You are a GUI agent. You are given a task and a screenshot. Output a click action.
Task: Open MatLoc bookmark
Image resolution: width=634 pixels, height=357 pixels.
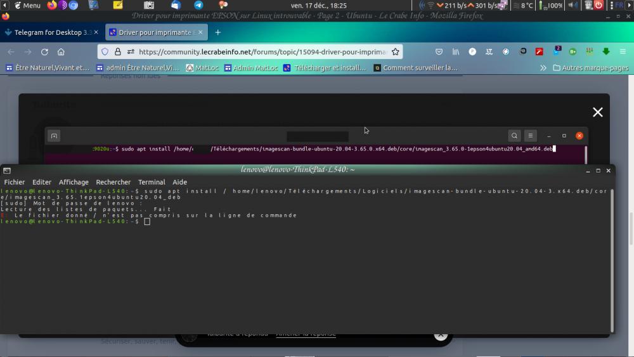202,68
